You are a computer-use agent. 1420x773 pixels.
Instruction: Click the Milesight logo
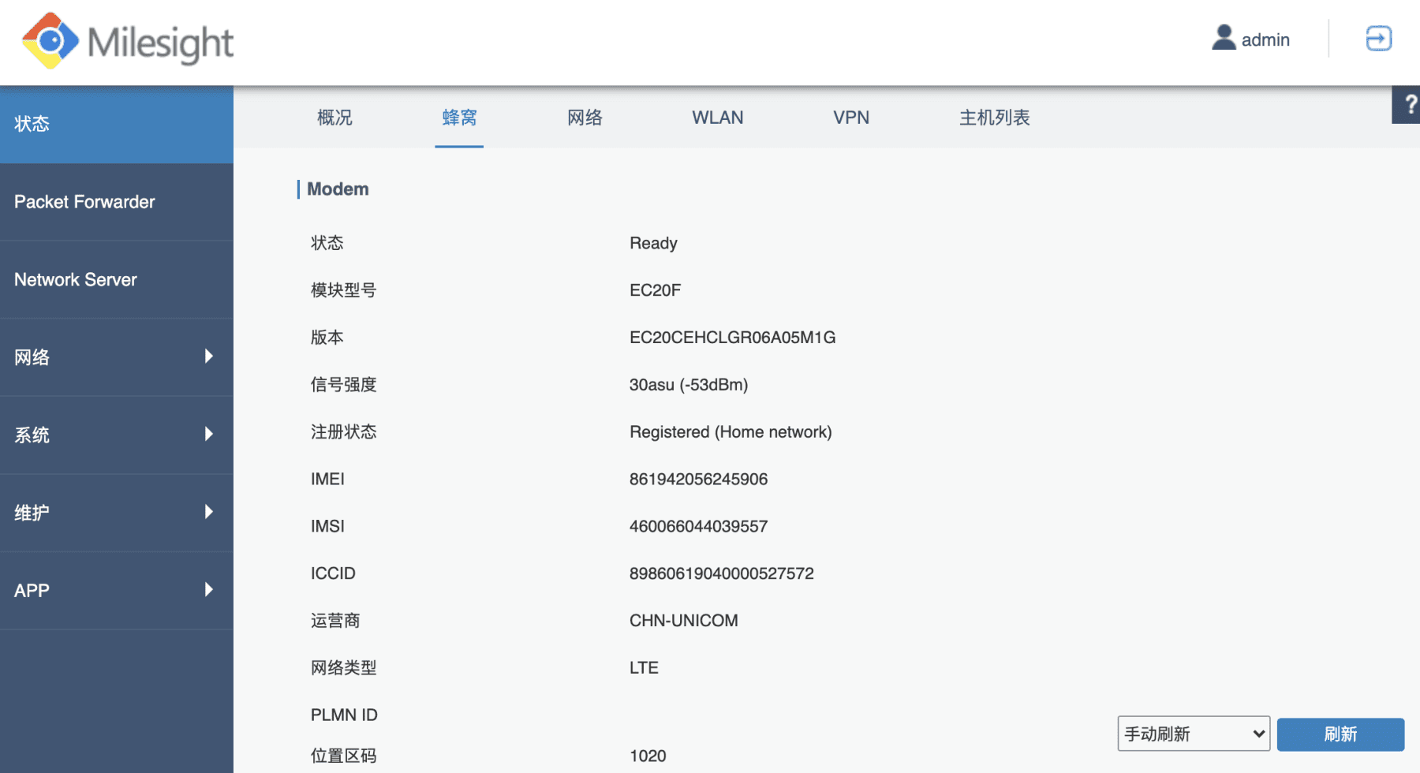[126, 42]
